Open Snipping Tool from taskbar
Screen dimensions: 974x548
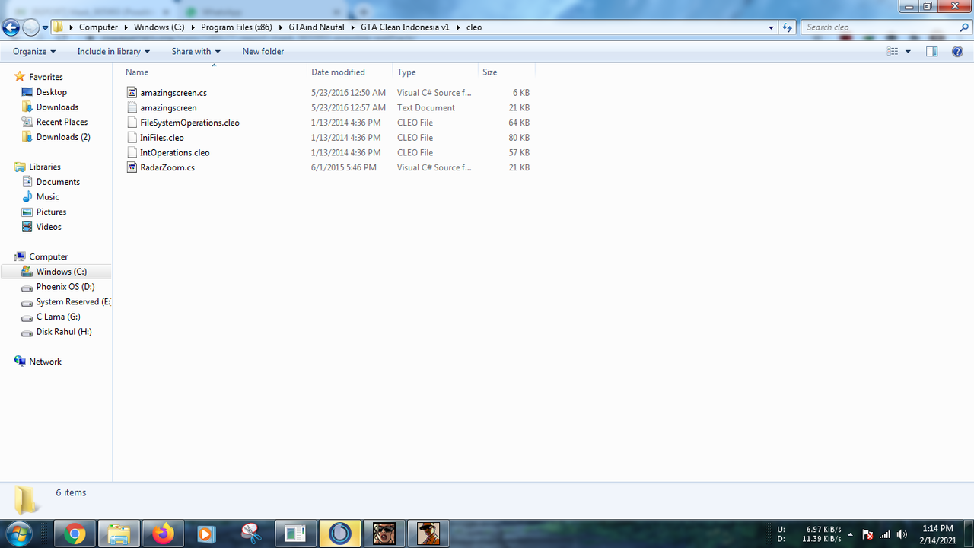coord(251,534)
